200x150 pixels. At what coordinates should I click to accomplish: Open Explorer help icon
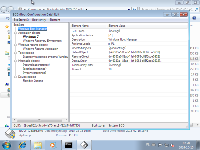pos(194,18)
